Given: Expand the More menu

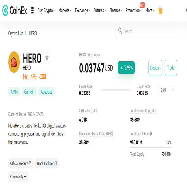Looking at the screenshot, I should tap(150, 11).
